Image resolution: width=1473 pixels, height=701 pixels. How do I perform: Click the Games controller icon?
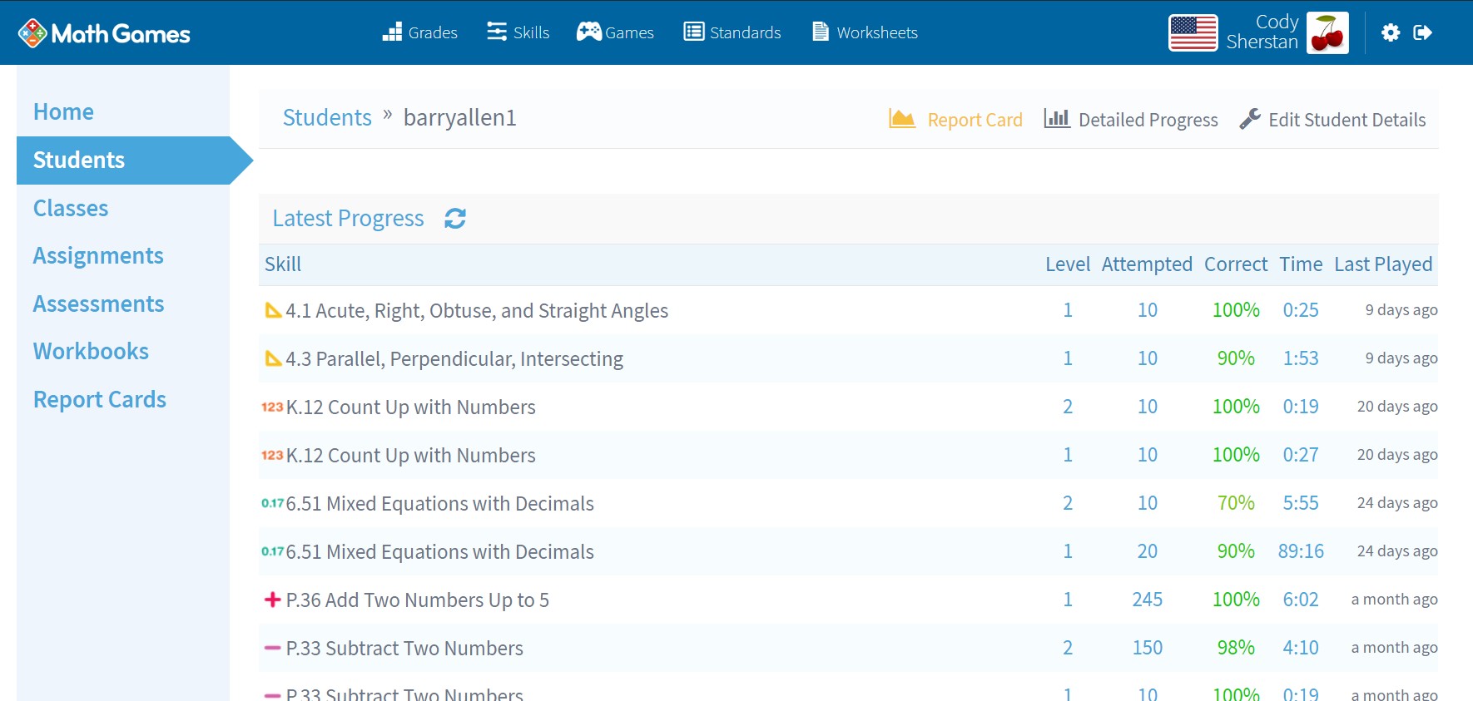coord(589,32)
